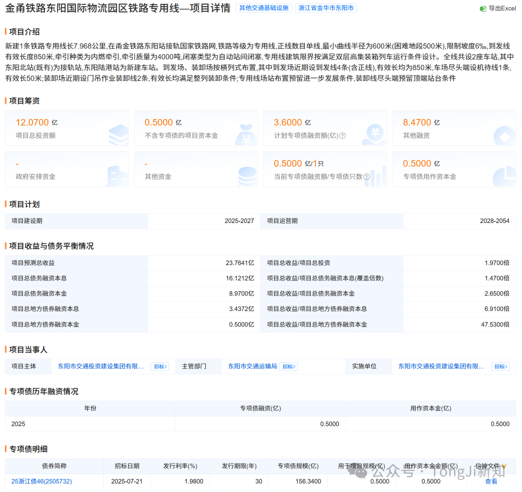
Task: Open bond link 25浙江债46(2505732)
Action: point(42,481)
